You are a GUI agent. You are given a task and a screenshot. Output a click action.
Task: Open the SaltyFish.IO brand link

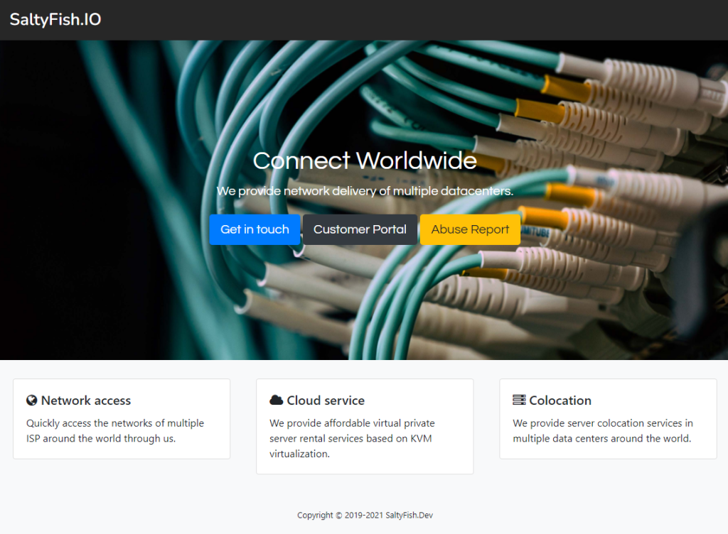55,19
